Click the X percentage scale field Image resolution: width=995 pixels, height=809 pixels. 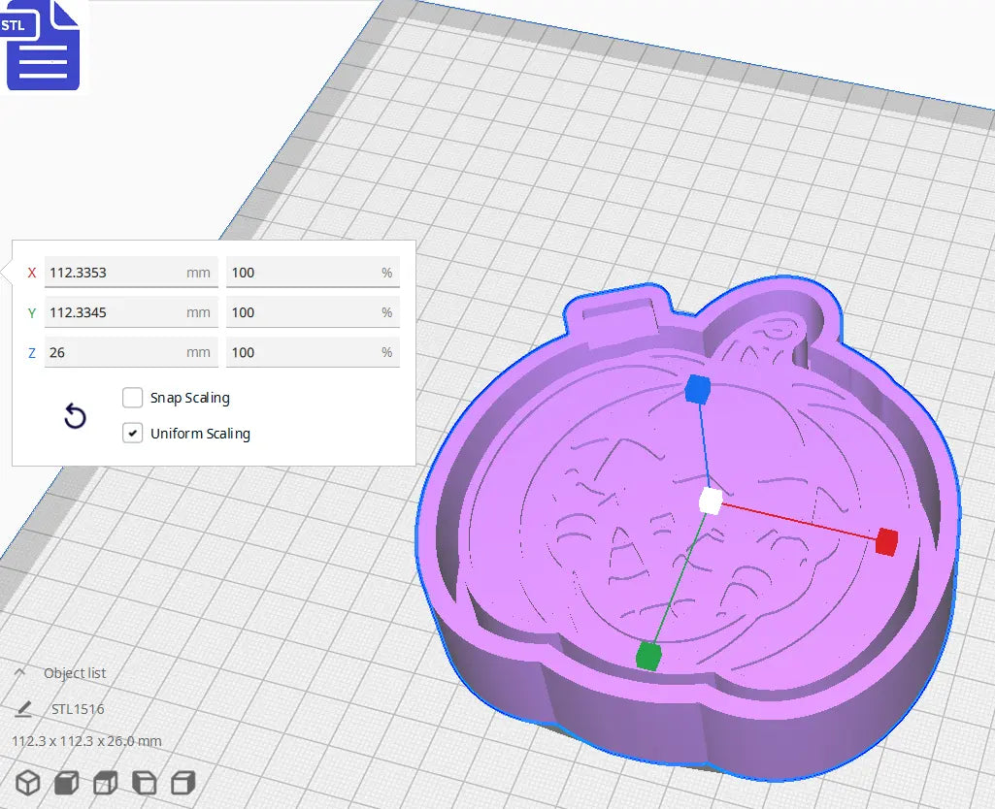coord(313,273)
